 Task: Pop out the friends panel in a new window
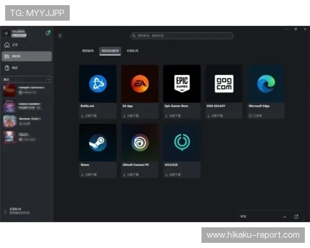[296, 216]
